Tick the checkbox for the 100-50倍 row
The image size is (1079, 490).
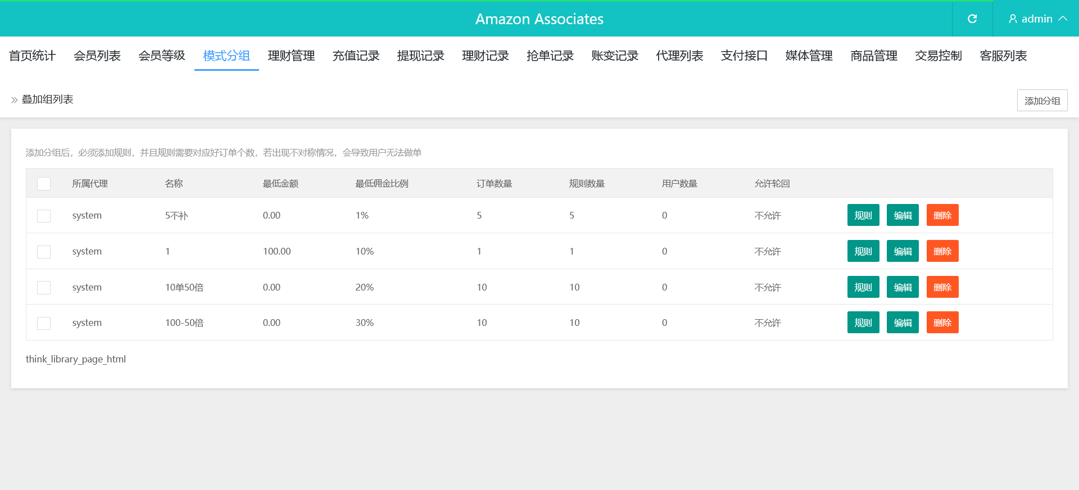tap(44, 323)
